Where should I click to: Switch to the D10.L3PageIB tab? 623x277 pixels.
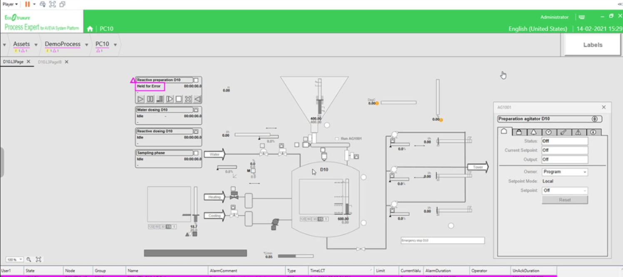(x=50, y=62)
